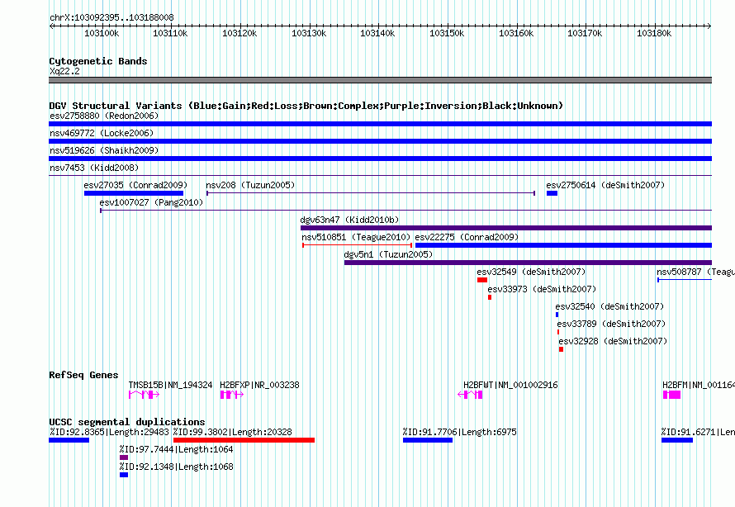Click the nsv508787 blue variant line
735x507 pixels.
click(x=685, y=280)
